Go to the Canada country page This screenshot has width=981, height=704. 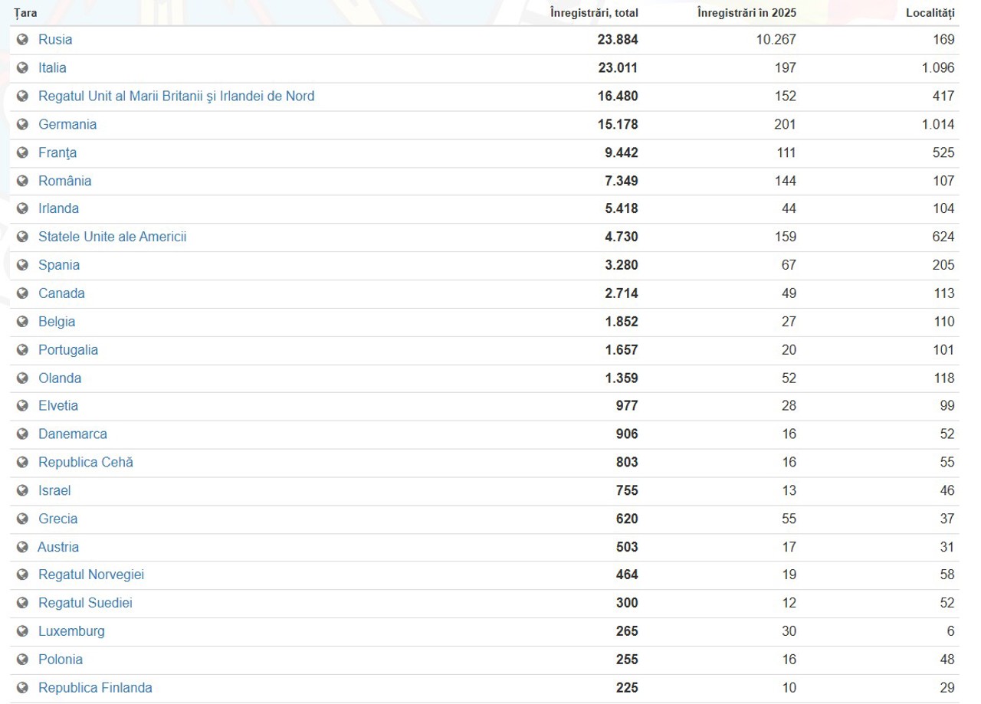pyautogui.click(x=61, y=293)
